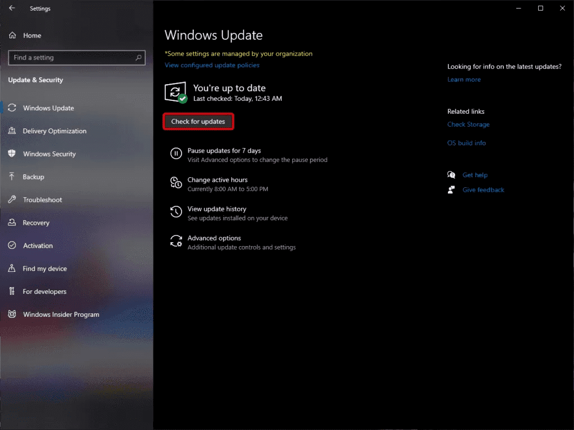
Task: Open Delivery Optimization section
Action: pos(54,131)
